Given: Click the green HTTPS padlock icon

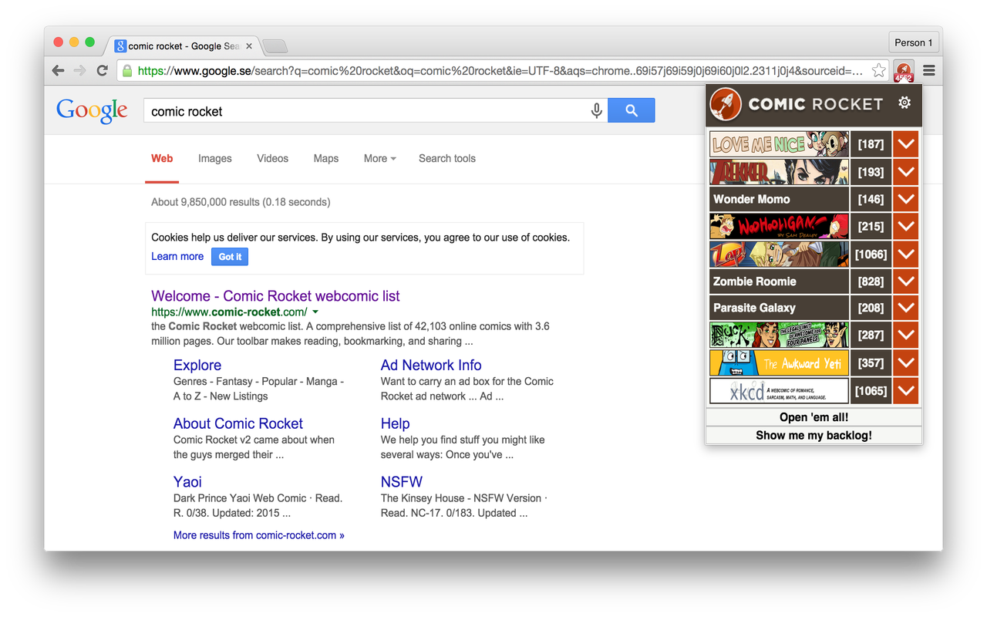Looking at the screenshot, I should point(127,70).
